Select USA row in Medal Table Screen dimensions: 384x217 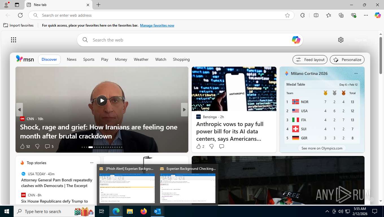pyautogui.click(x=322, y=111)
